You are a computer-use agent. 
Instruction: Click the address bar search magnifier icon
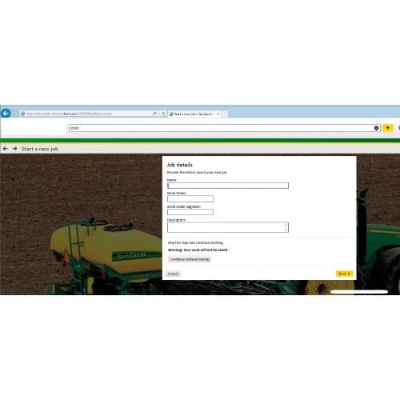pyautogui.click(x=154, y=114)
